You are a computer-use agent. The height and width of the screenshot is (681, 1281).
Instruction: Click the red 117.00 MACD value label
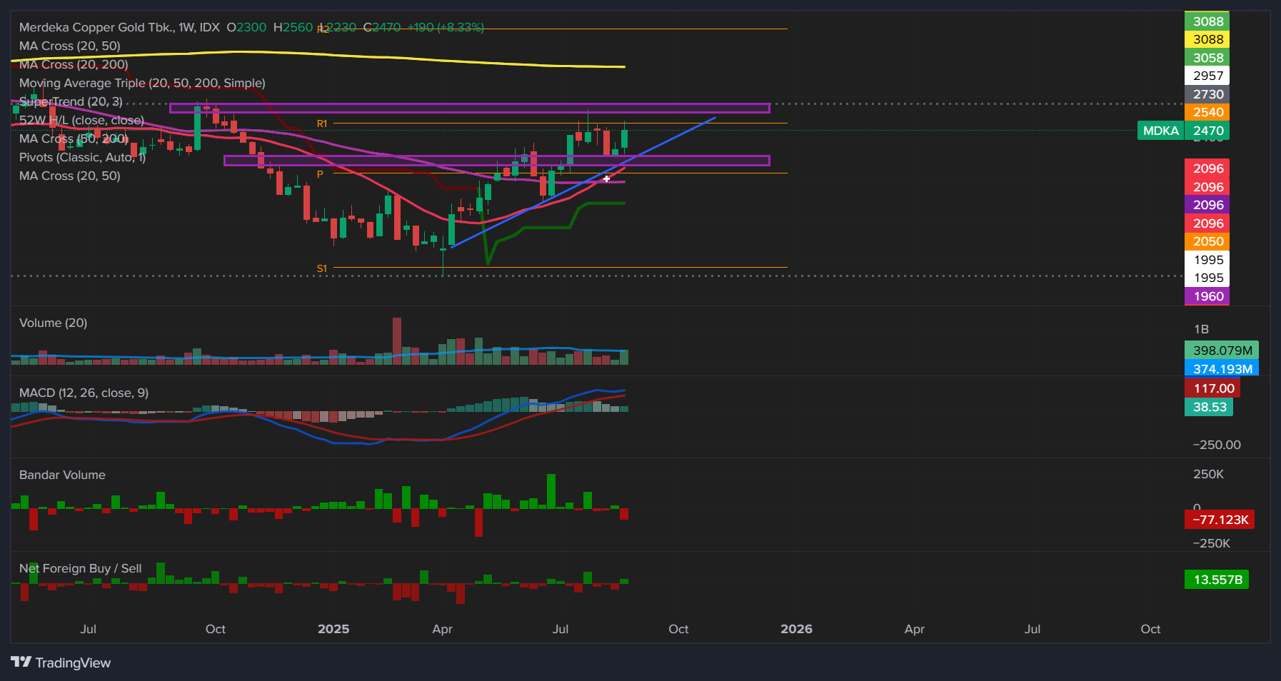click(1212, 388)
